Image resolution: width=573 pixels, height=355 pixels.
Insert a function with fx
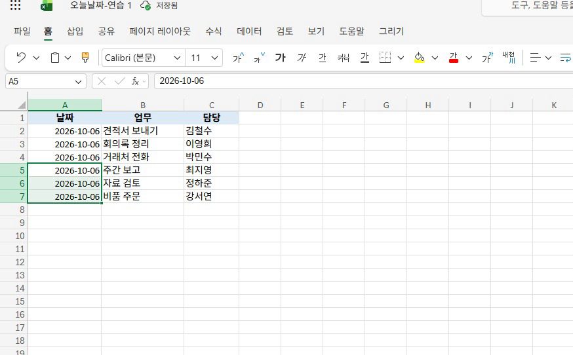click(x=135, y=81)
